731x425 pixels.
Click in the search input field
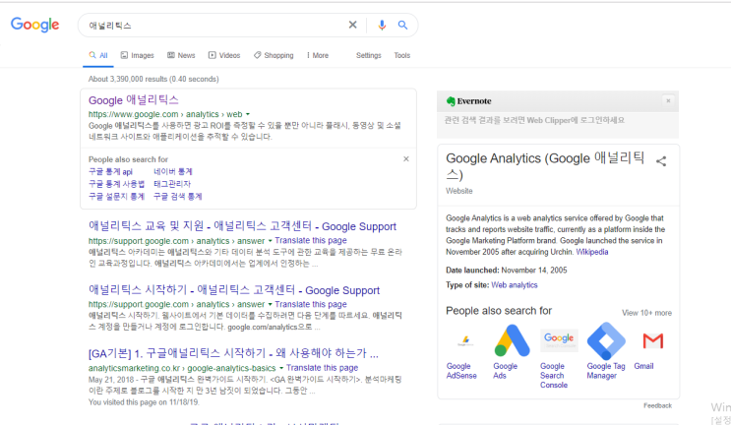214,26
